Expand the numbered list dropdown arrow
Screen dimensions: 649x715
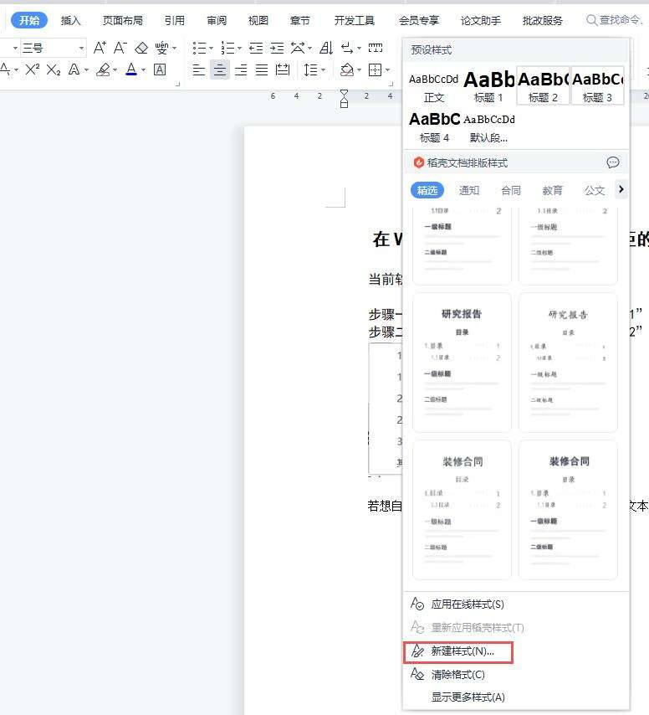[x=239, y=48]
